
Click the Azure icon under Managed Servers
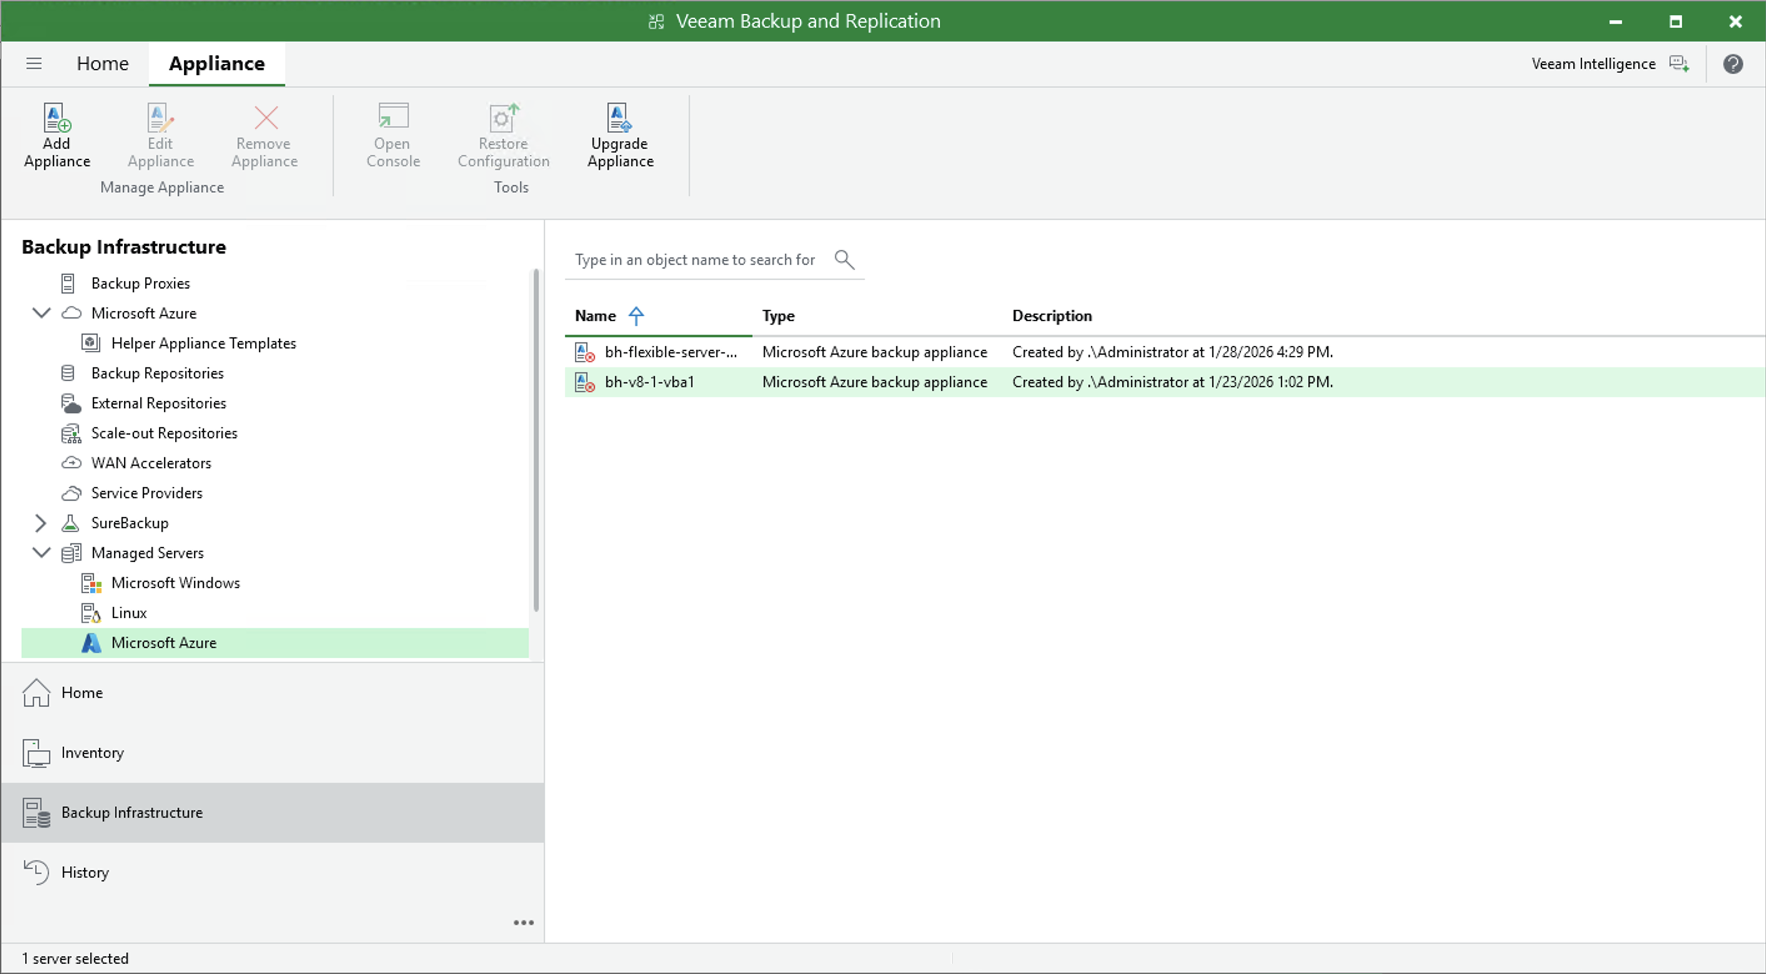(91, 642)
